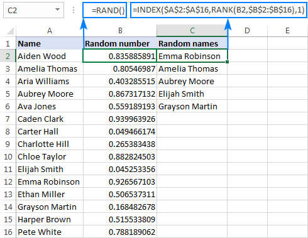The height and width of the screenshot is (238, 308).
Task: Select column B header
Action: [120, 31]
